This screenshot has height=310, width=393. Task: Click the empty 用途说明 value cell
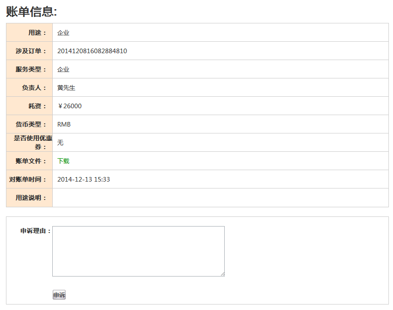[221, 198]
